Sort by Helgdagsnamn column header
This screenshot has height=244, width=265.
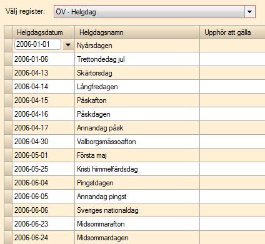pos(137,32)
